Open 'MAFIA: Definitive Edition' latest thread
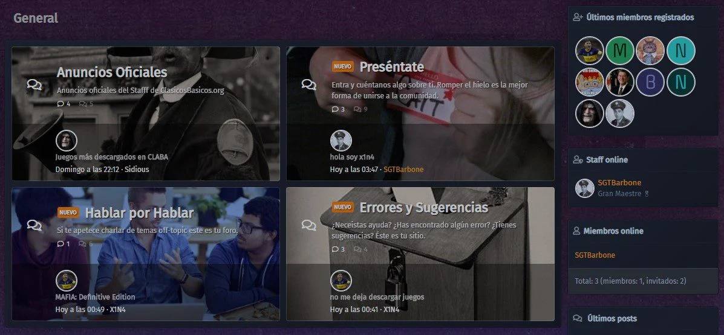 [95, 297]
